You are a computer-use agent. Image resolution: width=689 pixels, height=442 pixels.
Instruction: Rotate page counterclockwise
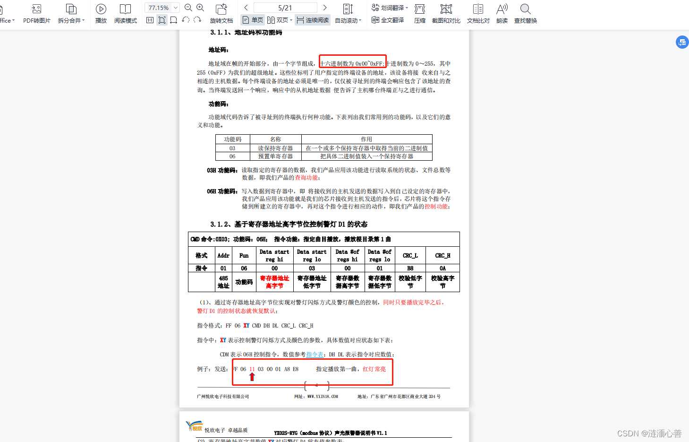pyautogui.click(x=186, y=20)
